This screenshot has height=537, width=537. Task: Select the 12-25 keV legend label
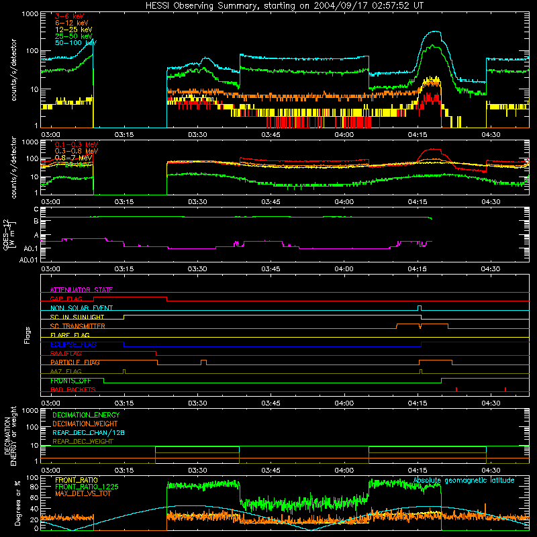[74, 30]
